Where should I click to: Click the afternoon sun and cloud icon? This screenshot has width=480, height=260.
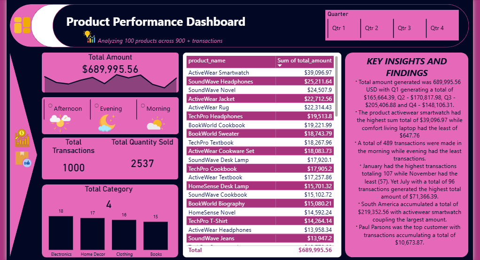[x=60, y=122]
